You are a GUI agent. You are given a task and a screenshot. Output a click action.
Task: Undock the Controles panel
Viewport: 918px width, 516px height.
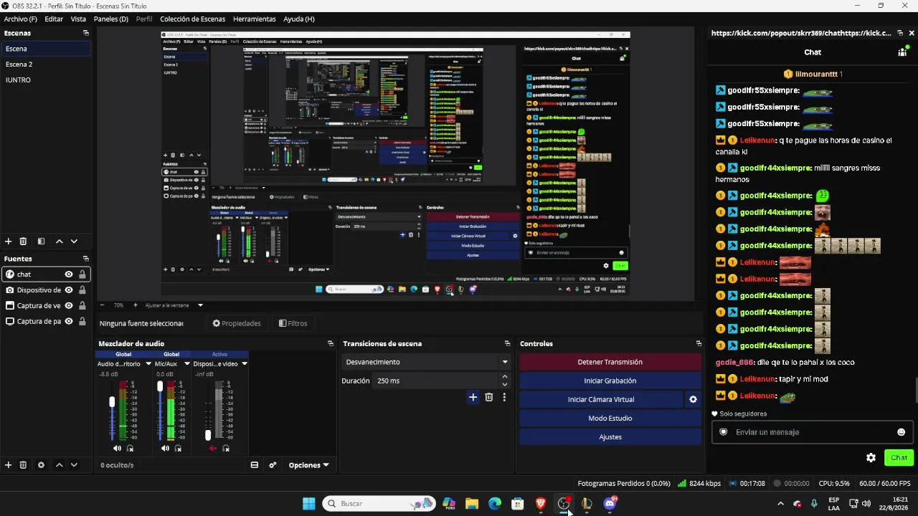coord(699,344)
